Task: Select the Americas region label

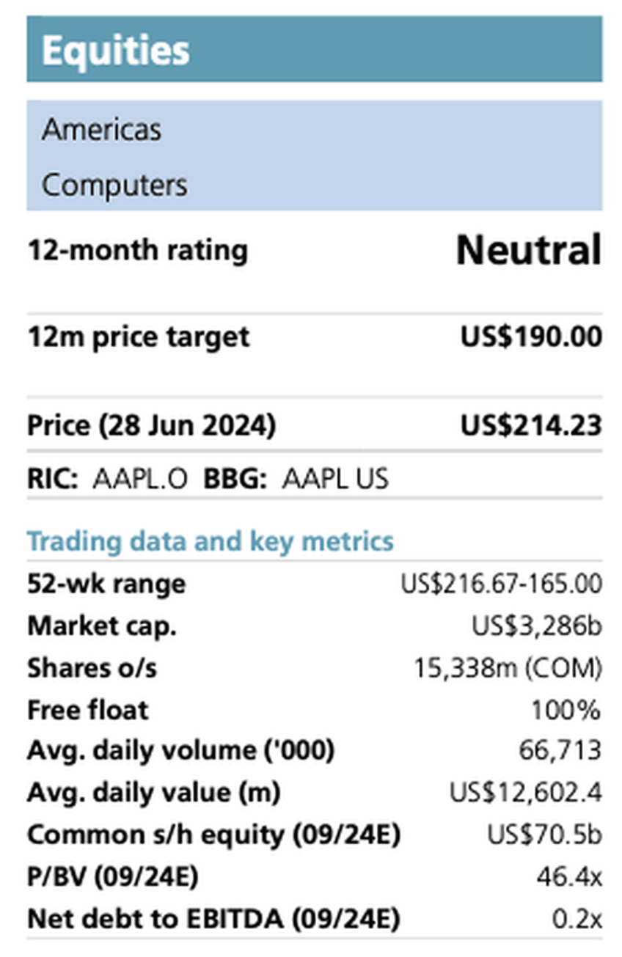Action: (101, 130)
